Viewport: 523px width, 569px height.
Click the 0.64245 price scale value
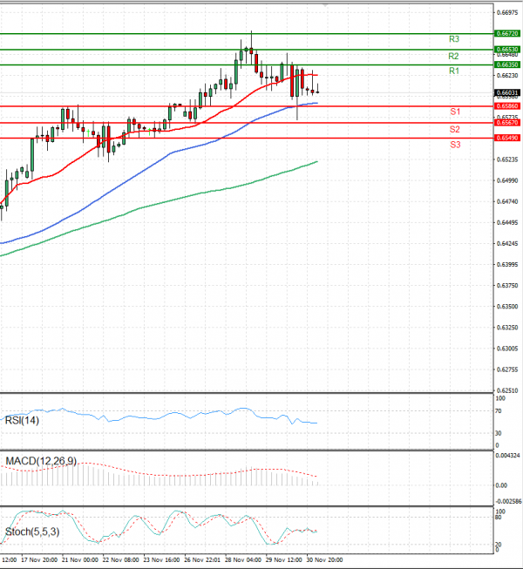point(507,243)
